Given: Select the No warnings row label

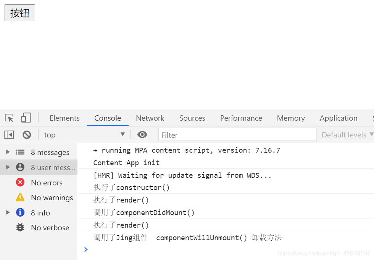Looking at the screenshot, I should [x=52, y=198].
